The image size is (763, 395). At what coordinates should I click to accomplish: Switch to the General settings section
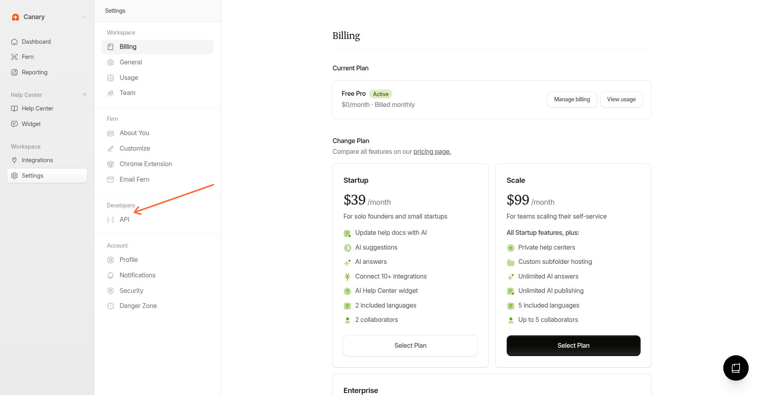pyautogui.click(x=130, y=62)
